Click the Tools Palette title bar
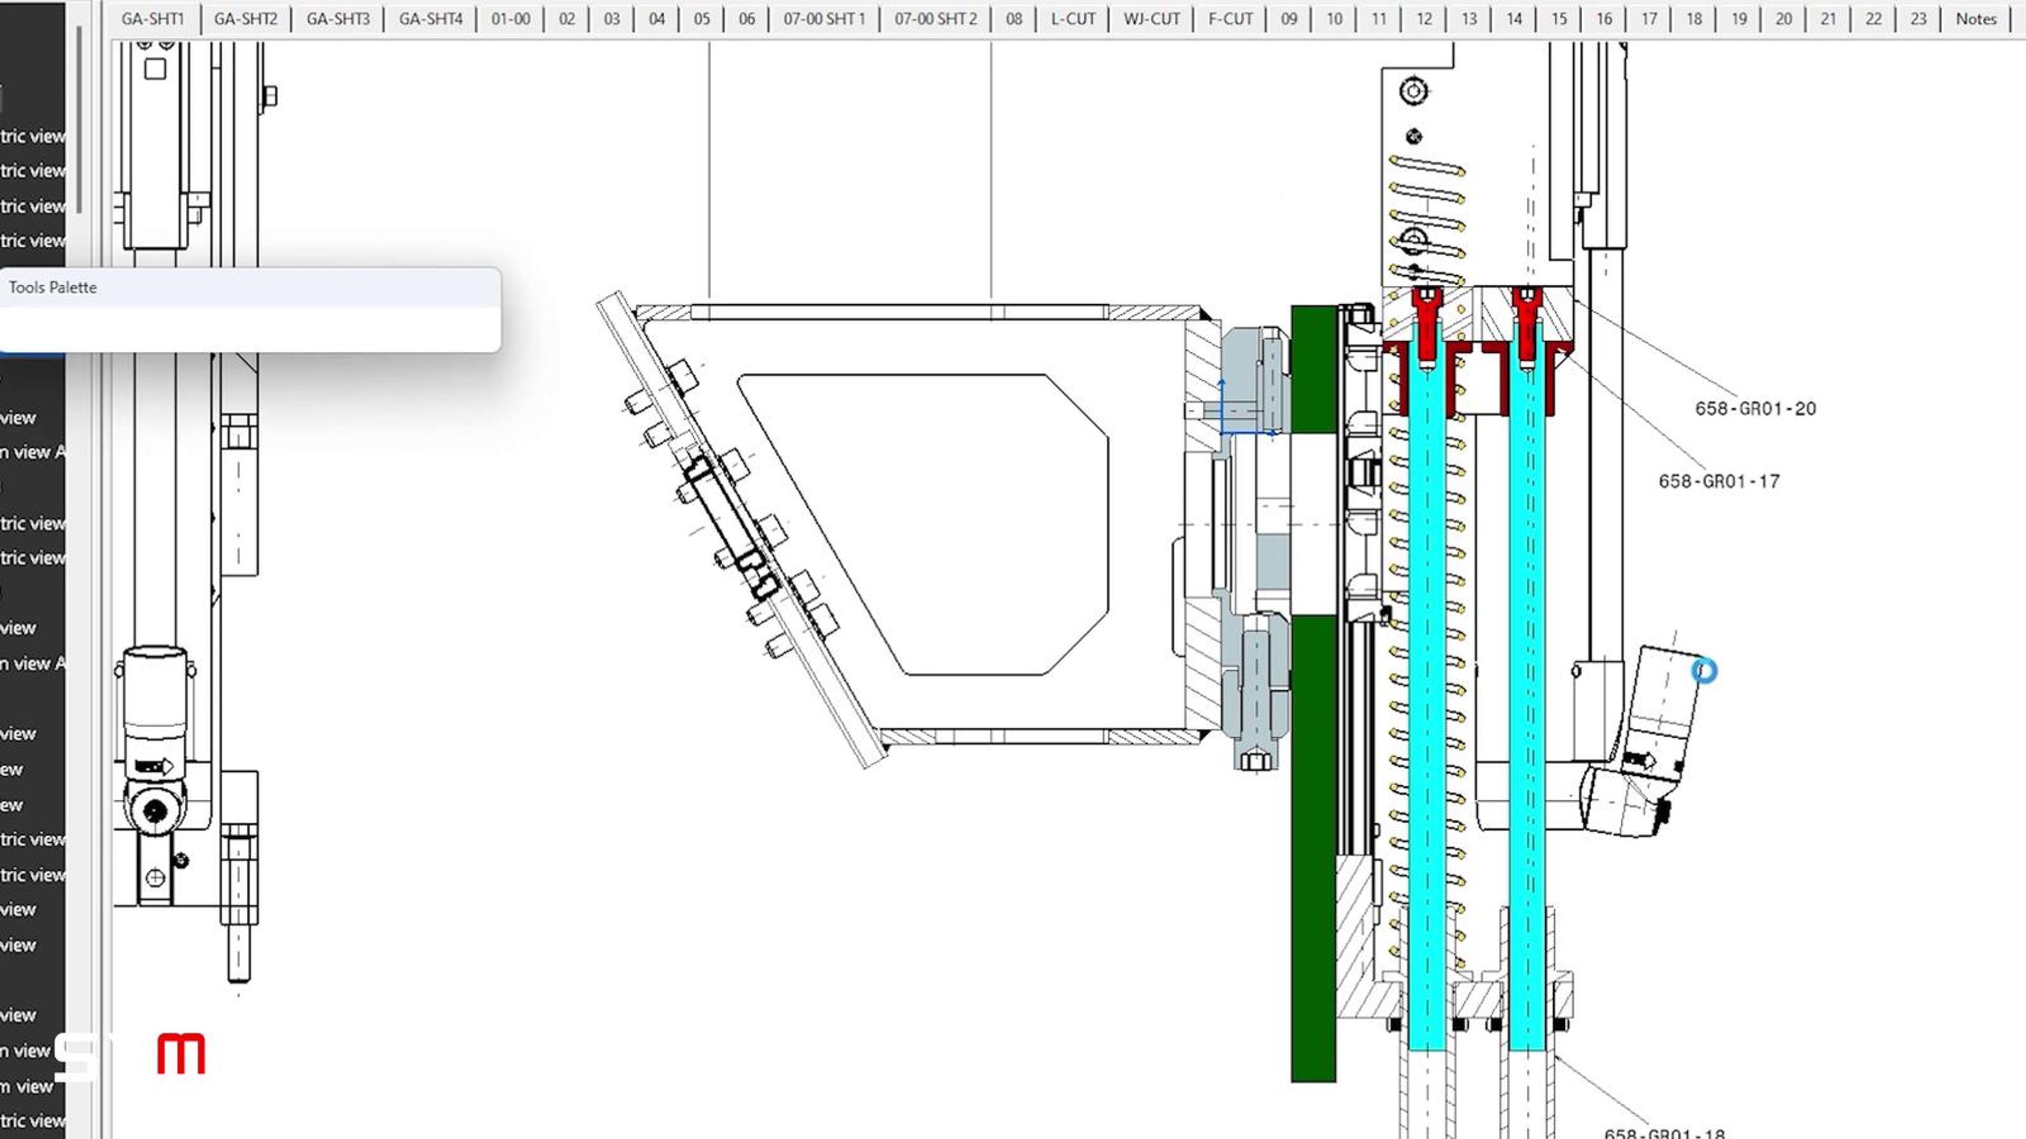Viewport: 2026px width, 1139px height. (250, 288)
